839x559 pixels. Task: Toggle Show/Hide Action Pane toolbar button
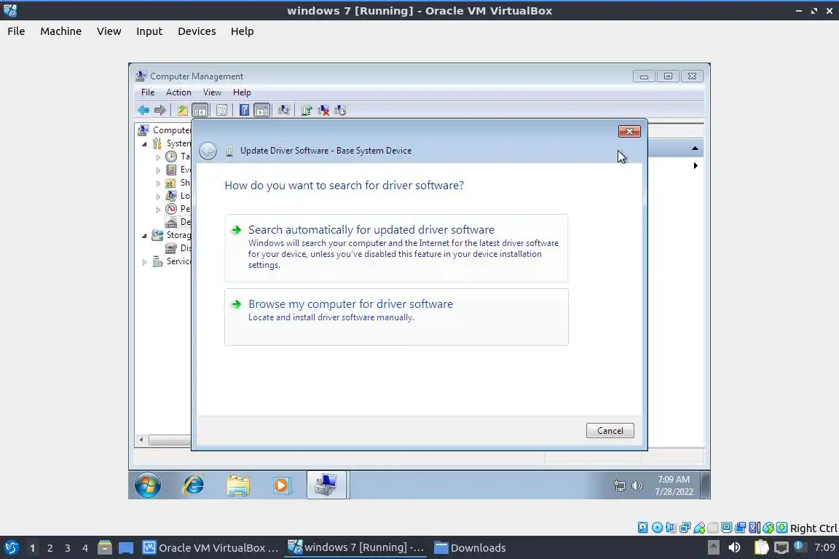click(x=261, y=110)
